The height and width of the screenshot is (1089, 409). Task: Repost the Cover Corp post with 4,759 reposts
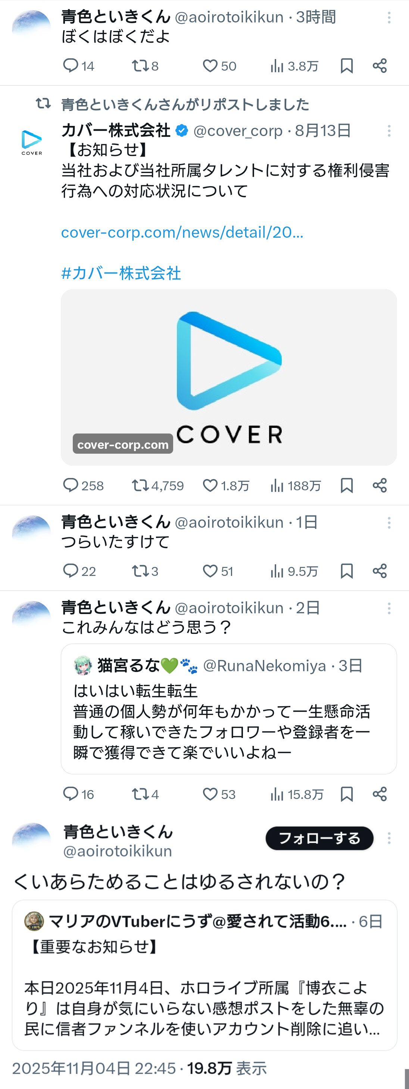(157, 485)
